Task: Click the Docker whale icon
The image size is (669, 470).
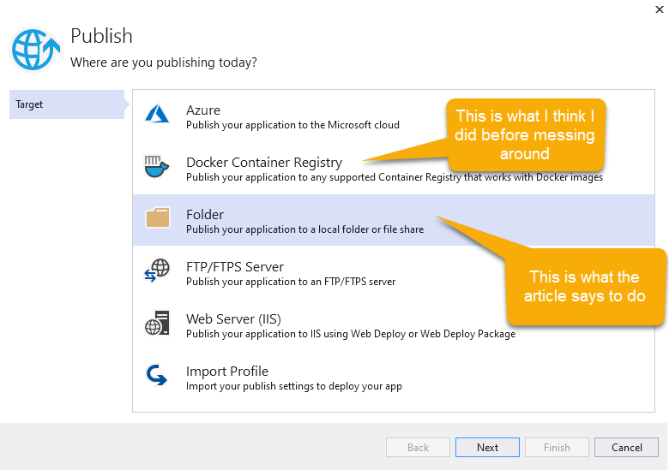Action: point(157,166)
